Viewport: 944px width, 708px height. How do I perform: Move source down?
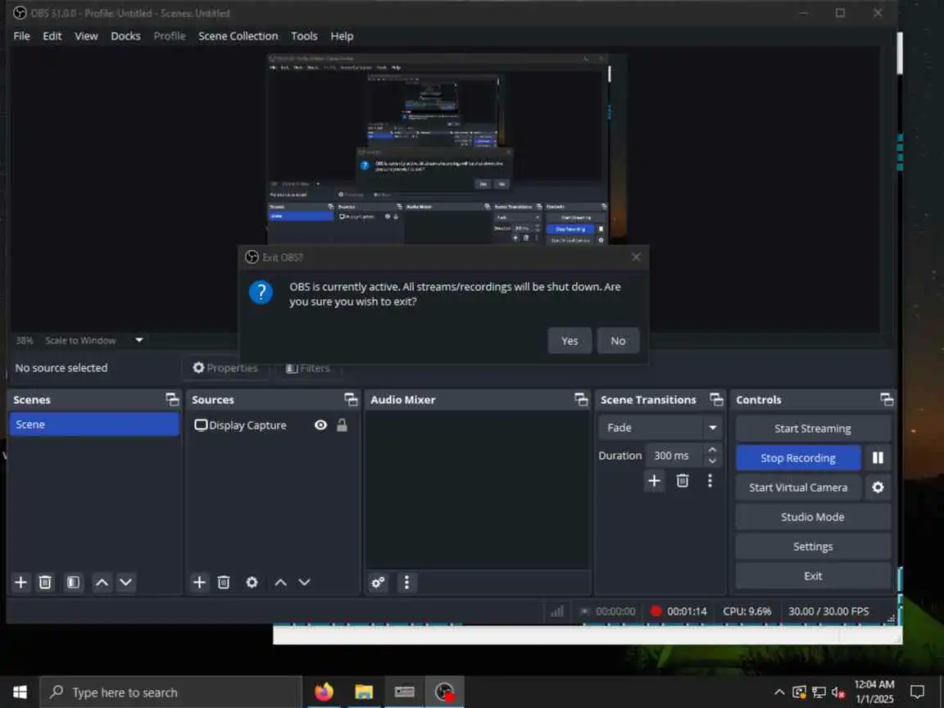pos(304,582)
